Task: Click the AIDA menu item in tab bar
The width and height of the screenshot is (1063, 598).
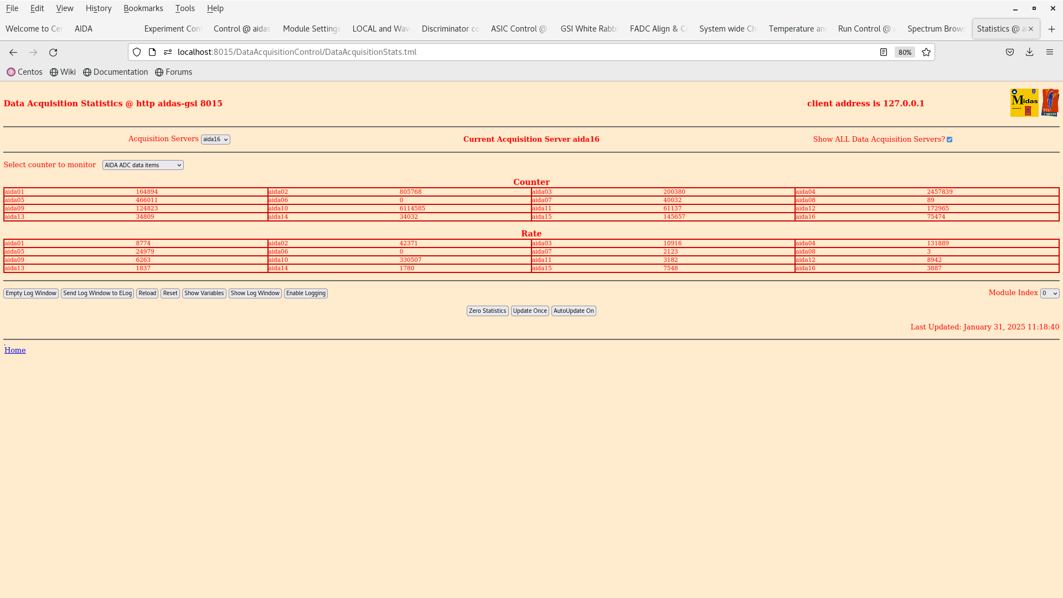Action: [82, 28]
